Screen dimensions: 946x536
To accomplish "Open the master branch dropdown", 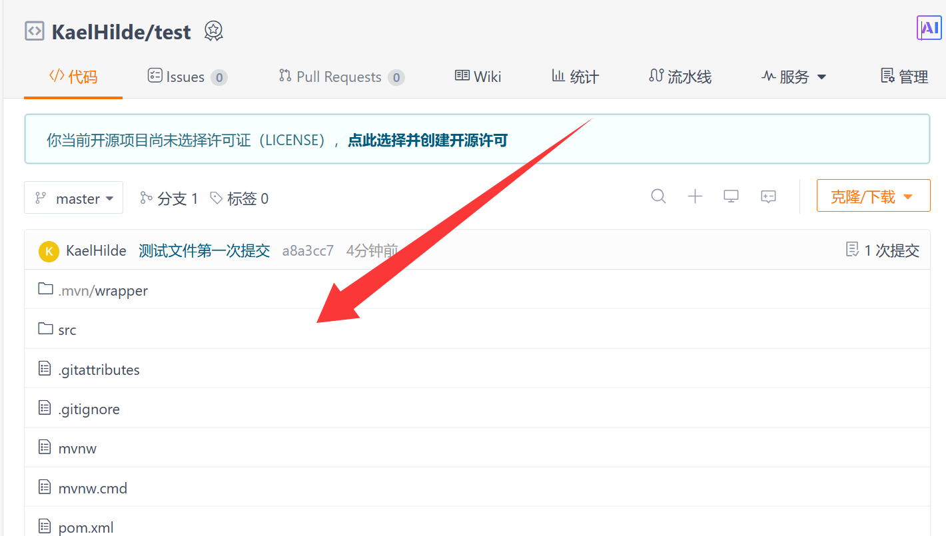I will pos(73,198).
